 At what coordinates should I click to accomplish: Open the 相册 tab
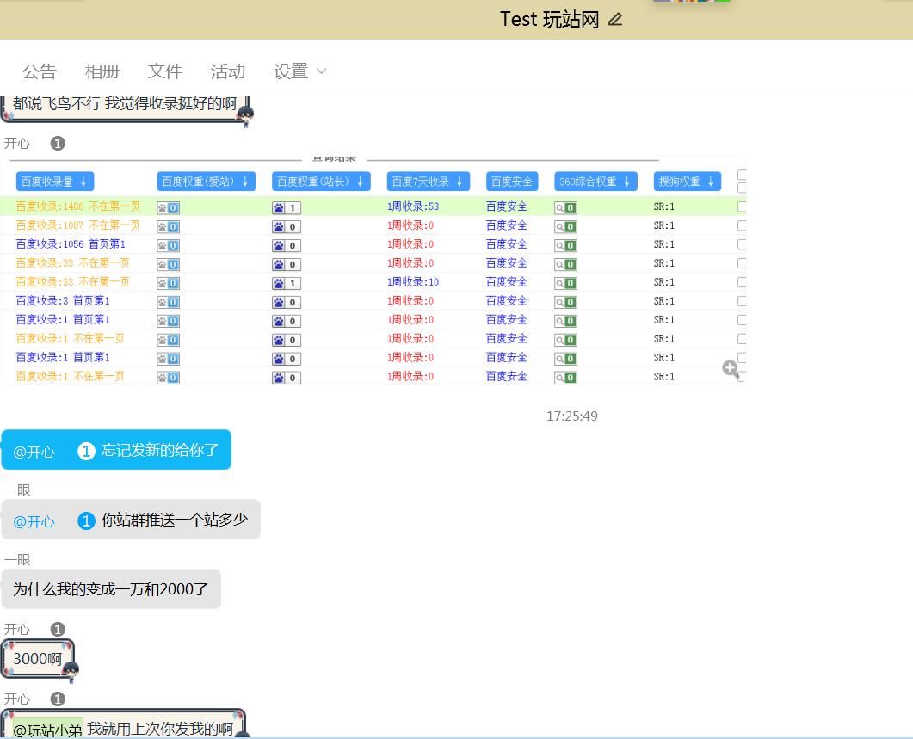click(102, 71)
